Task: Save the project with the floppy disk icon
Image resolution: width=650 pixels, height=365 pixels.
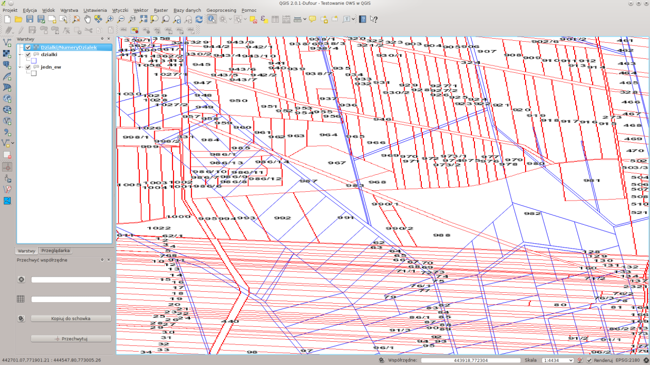Action: pyautogui.click(x=29, y=20)
